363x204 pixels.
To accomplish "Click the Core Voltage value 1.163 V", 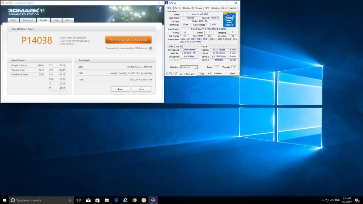I will [x=213, y=25].
